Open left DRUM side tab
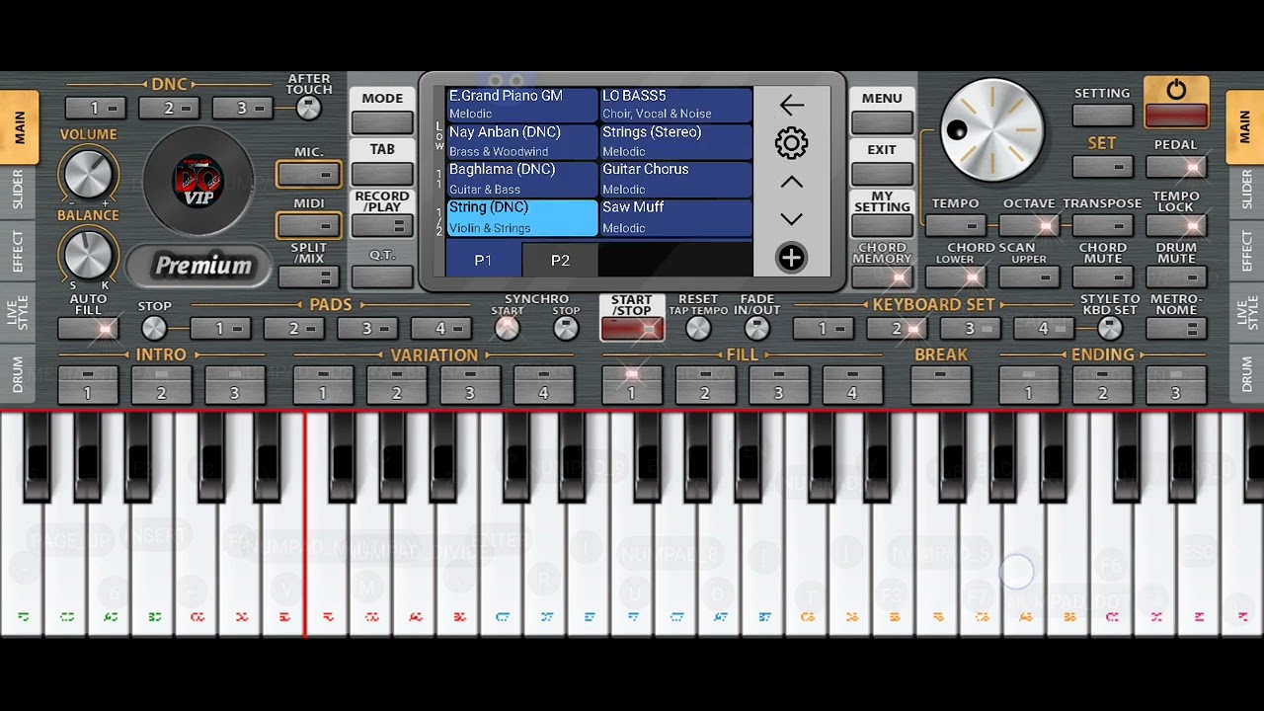 (18, 375)
